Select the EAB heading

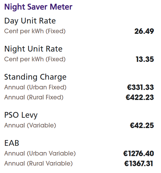(x=12, y=143)
